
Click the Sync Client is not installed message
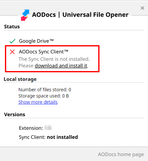click(x=54, y=59)
